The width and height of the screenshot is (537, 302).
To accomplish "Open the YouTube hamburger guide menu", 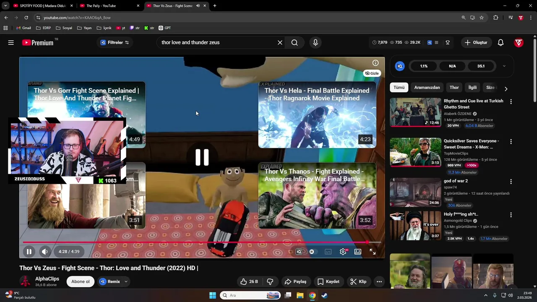I will point(11,42).
